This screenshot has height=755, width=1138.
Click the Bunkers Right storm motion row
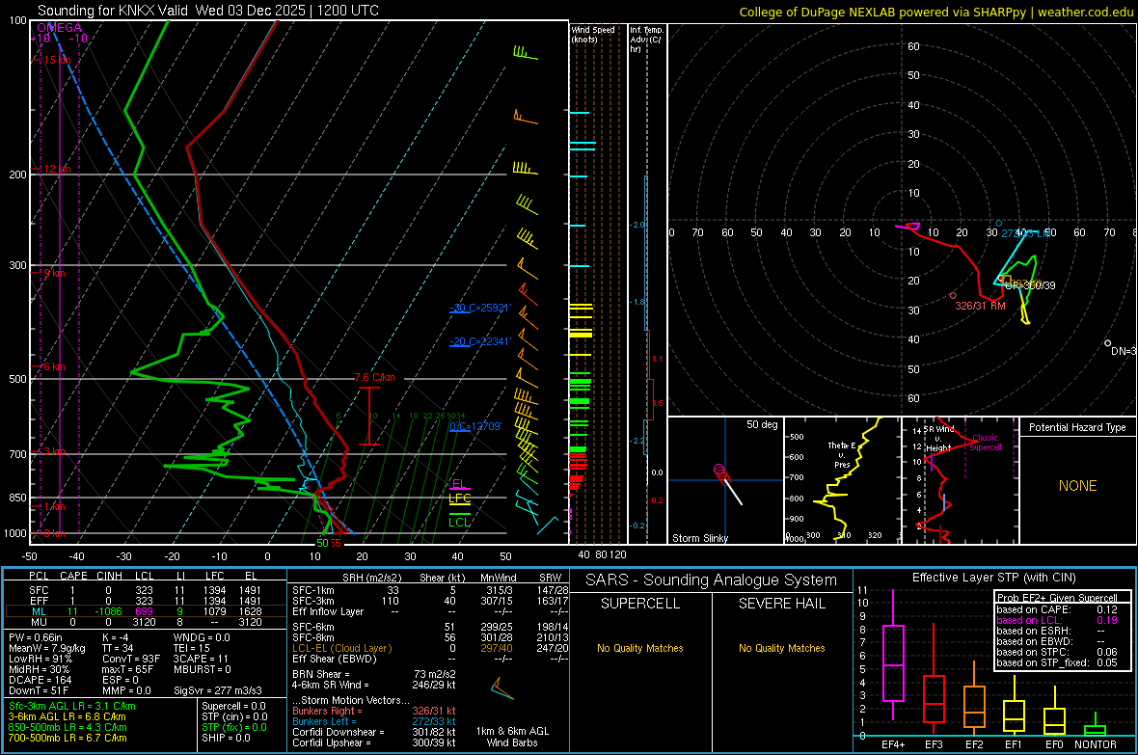(x=374, y=712)
